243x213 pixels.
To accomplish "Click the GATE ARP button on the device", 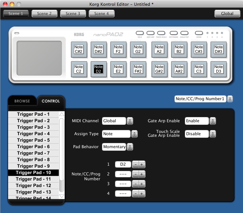I will click(150, 33).
